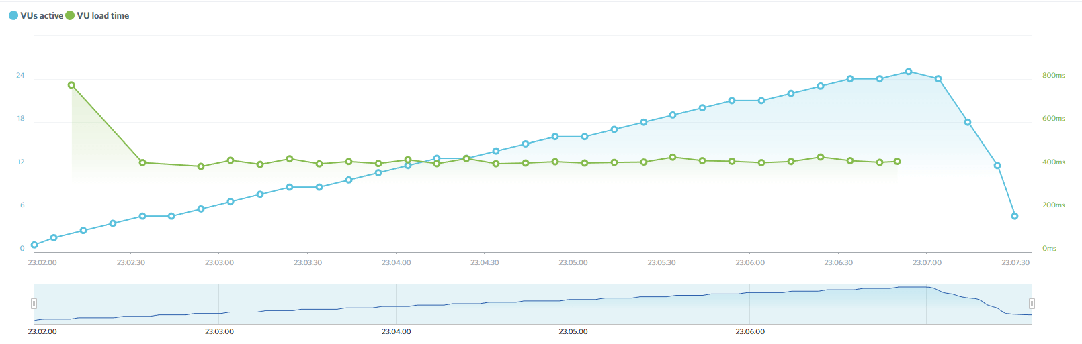Grab the left navigator range handle
Viewport: 1082px width, 344px height.
(x=34, y=304)
